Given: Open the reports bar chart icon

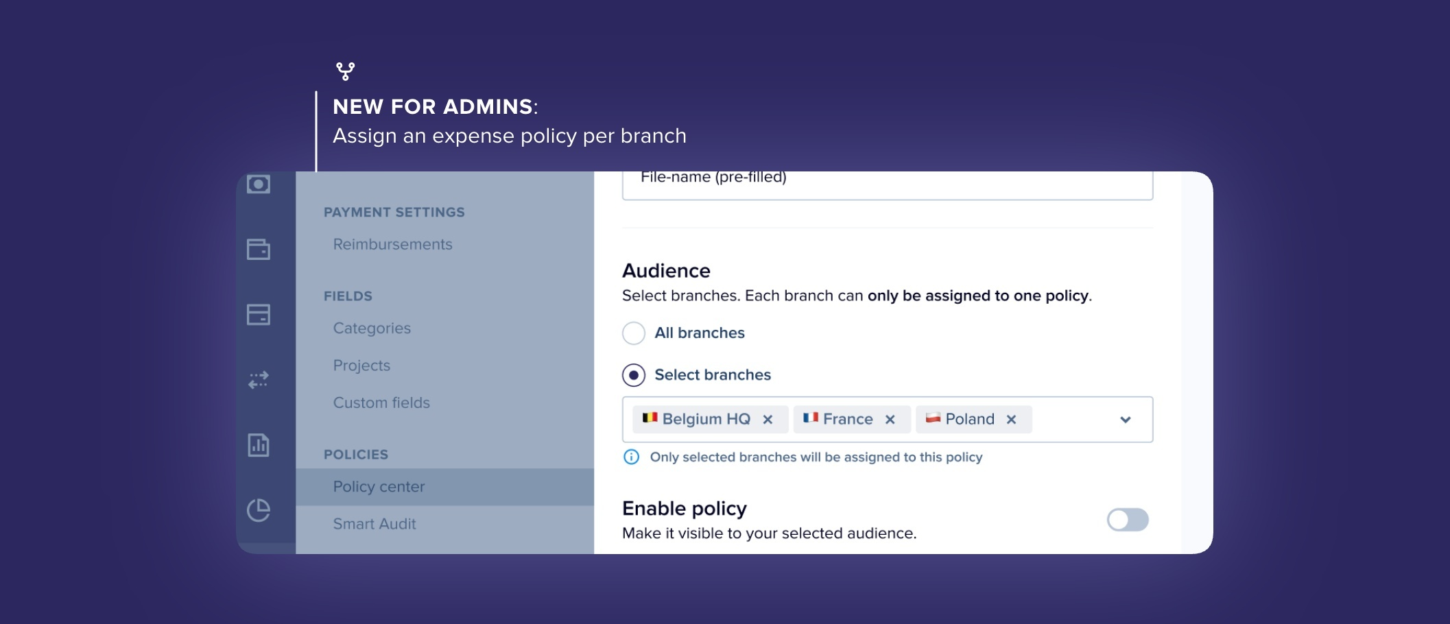Looking at the screenshot, I should point(259,445).
